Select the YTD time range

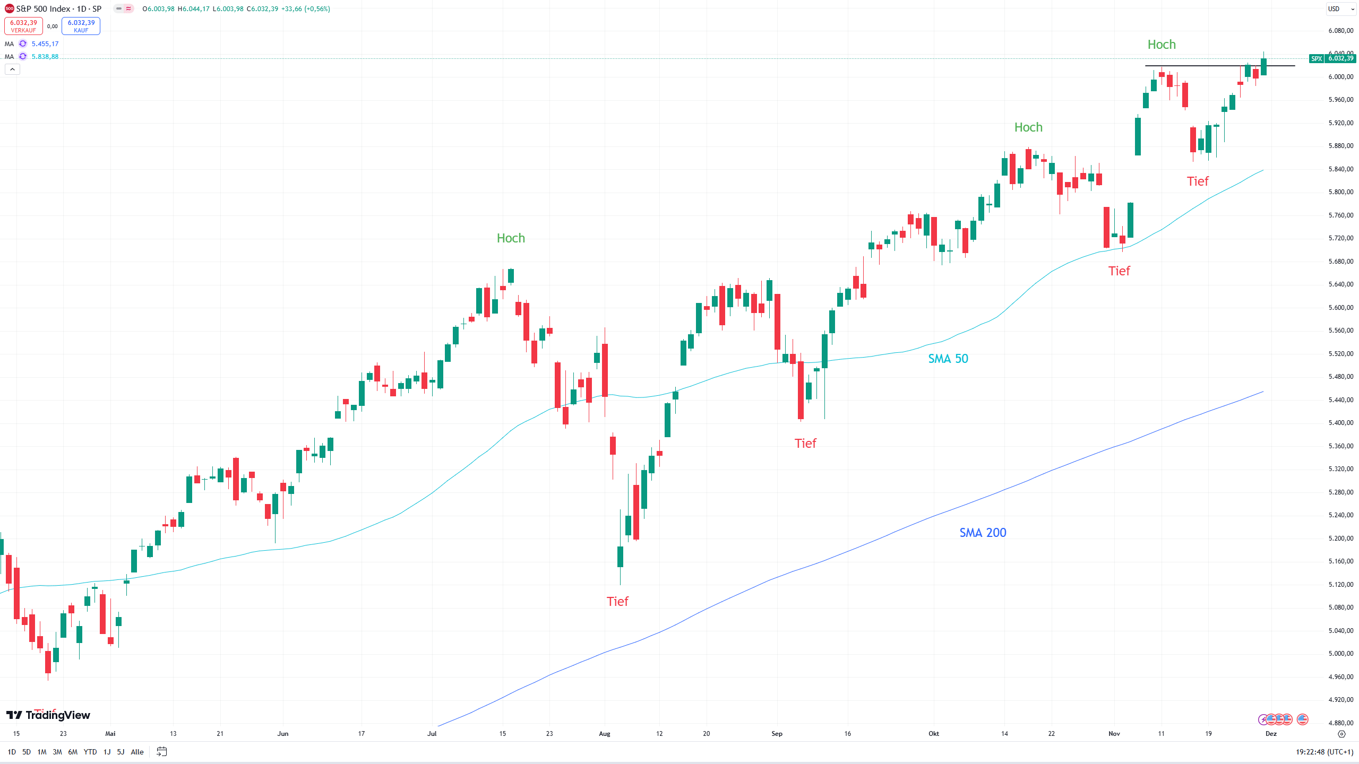pyautogui.click(x=90, y=752)
